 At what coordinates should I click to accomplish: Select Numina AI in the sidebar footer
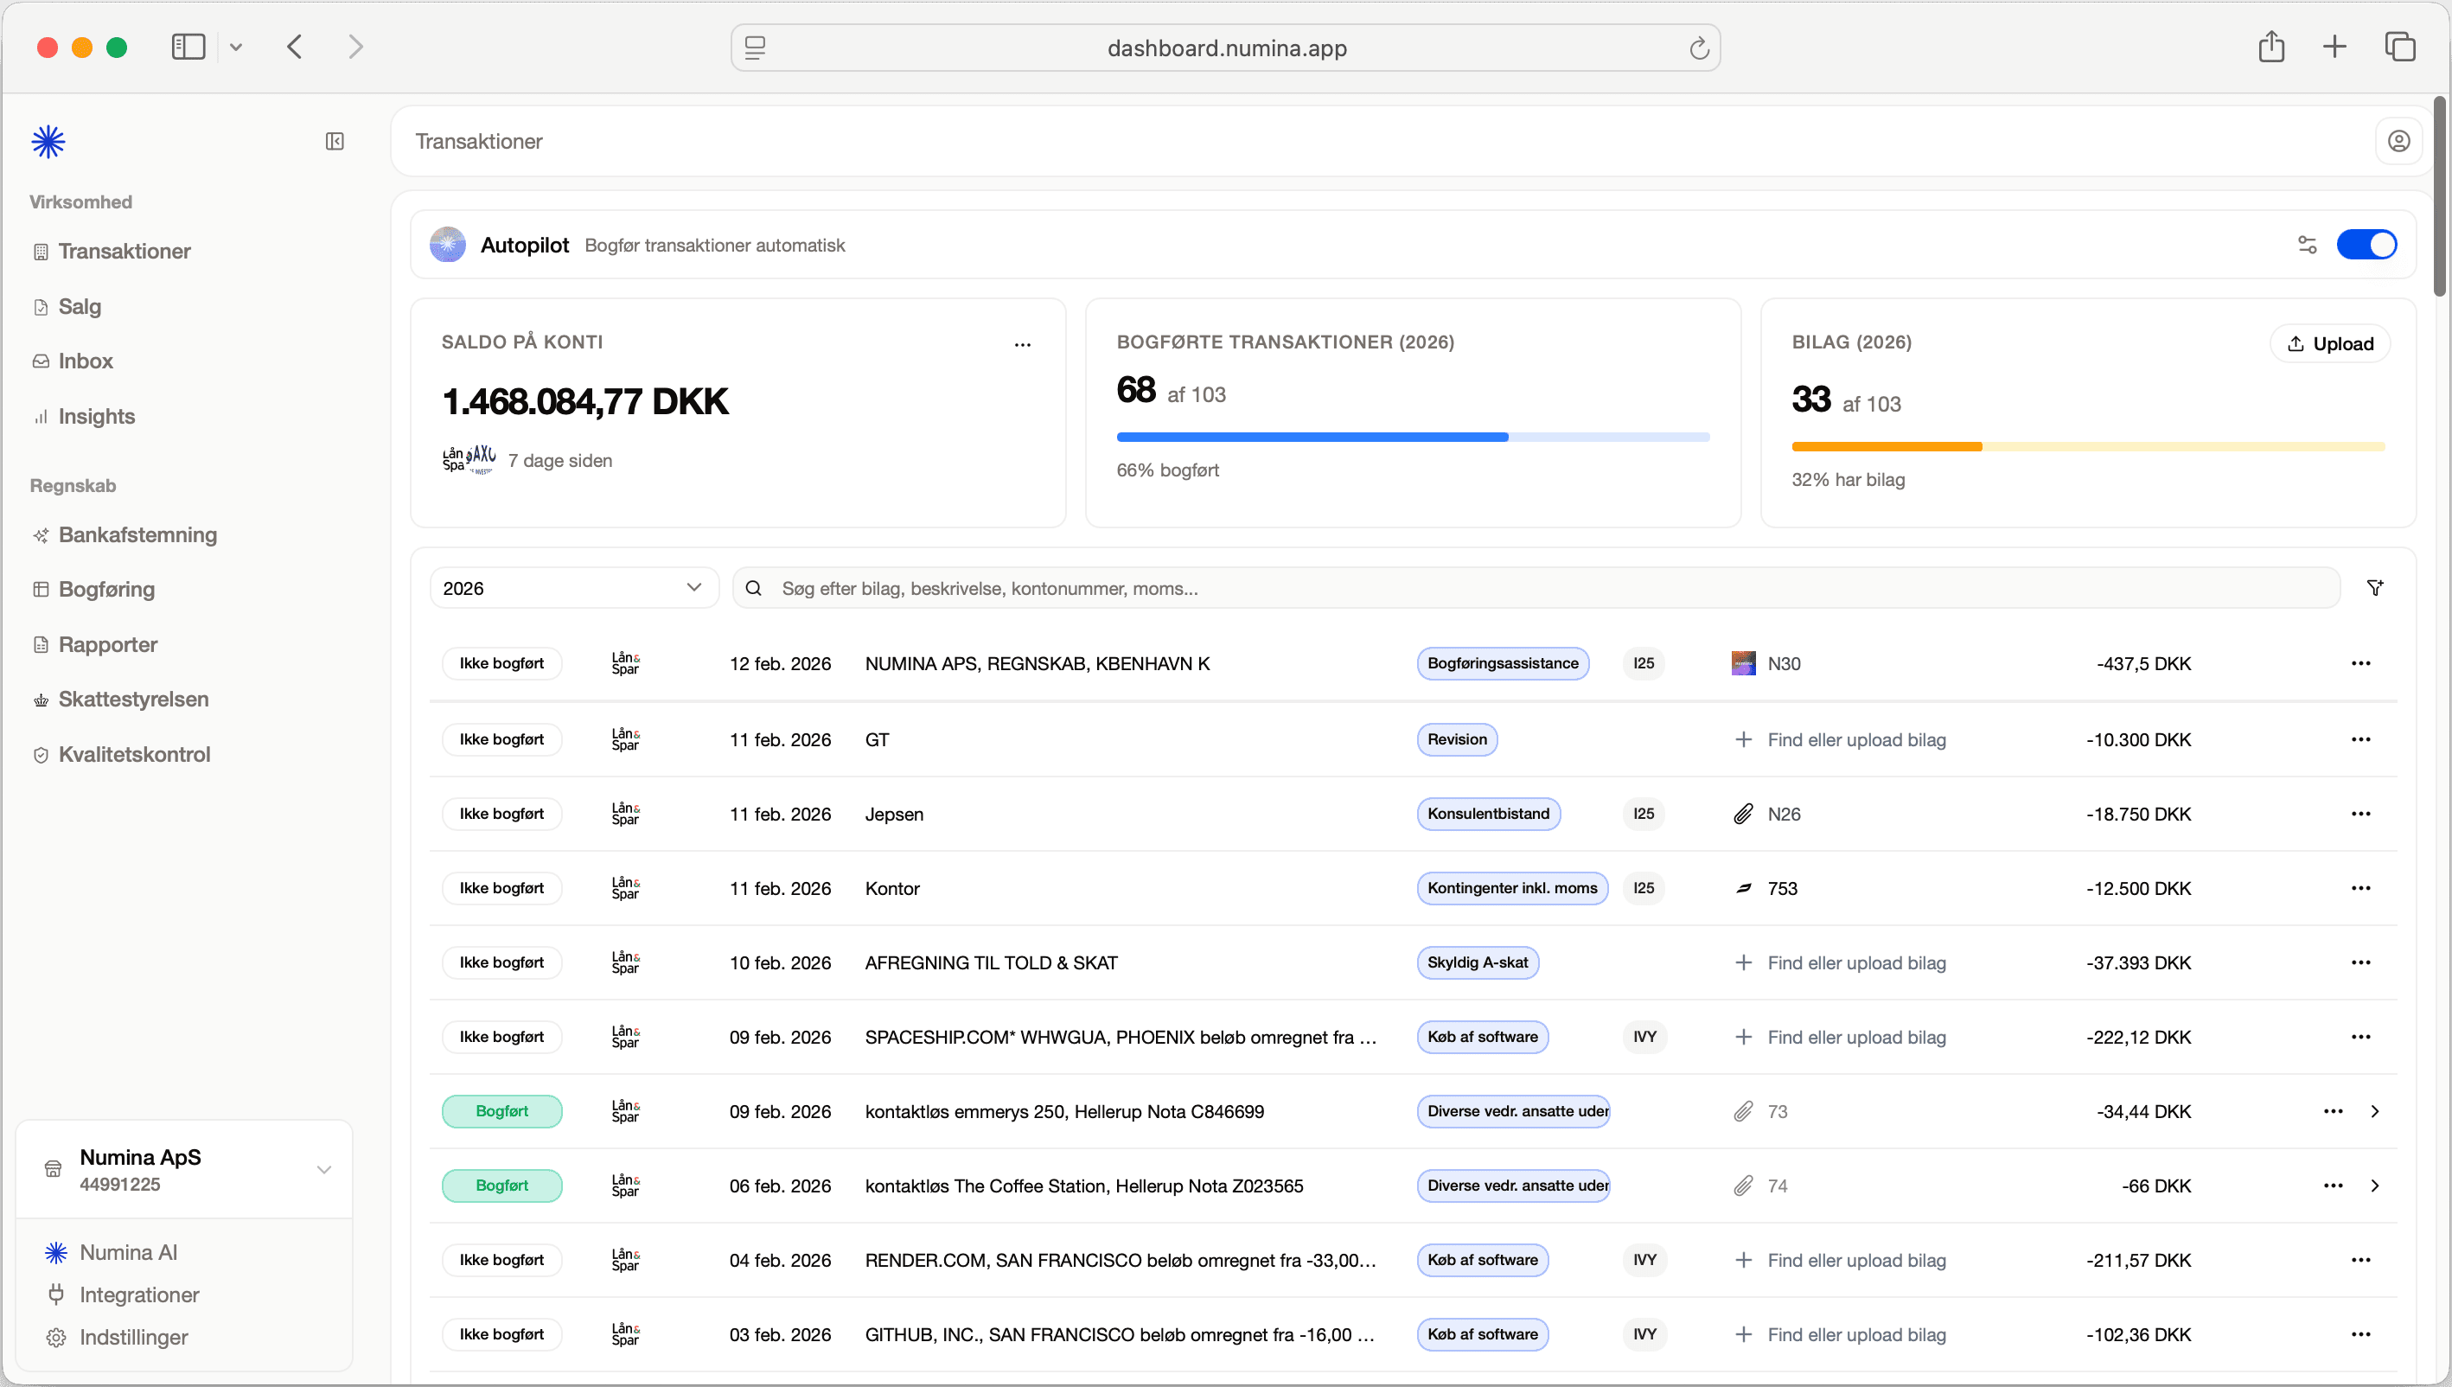pyautogui.click(x=128, y=1252)
